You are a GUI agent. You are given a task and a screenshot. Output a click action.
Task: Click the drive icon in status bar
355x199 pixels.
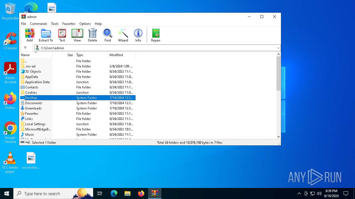coord(22,142)
